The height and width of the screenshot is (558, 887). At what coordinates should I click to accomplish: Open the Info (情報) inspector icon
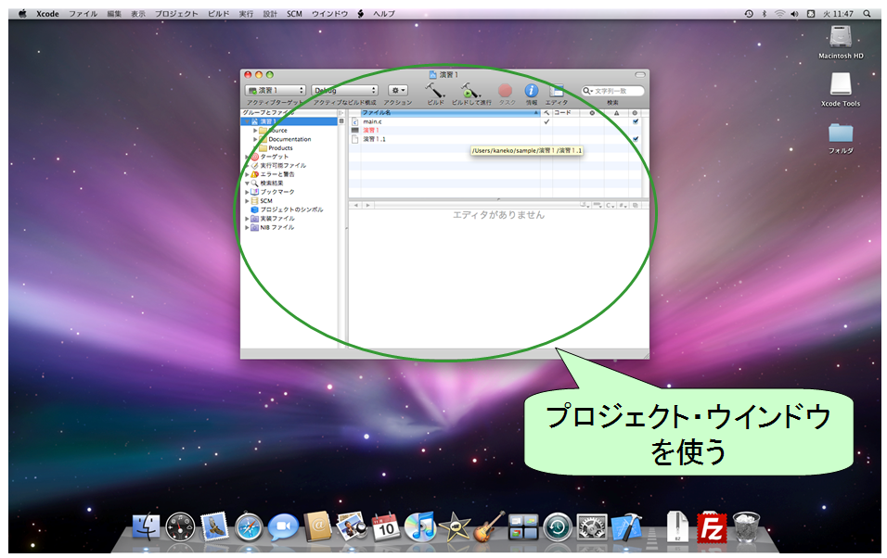[x=532, y=90]
